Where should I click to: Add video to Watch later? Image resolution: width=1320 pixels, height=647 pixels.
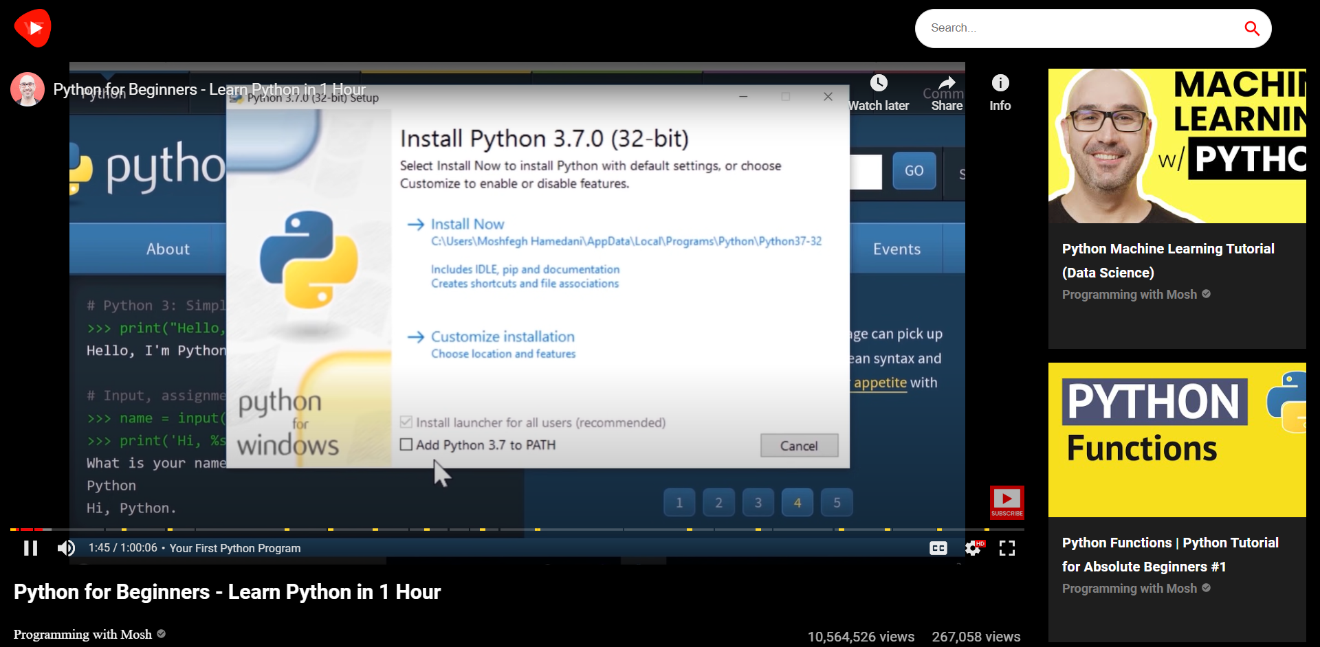[879, 93]
